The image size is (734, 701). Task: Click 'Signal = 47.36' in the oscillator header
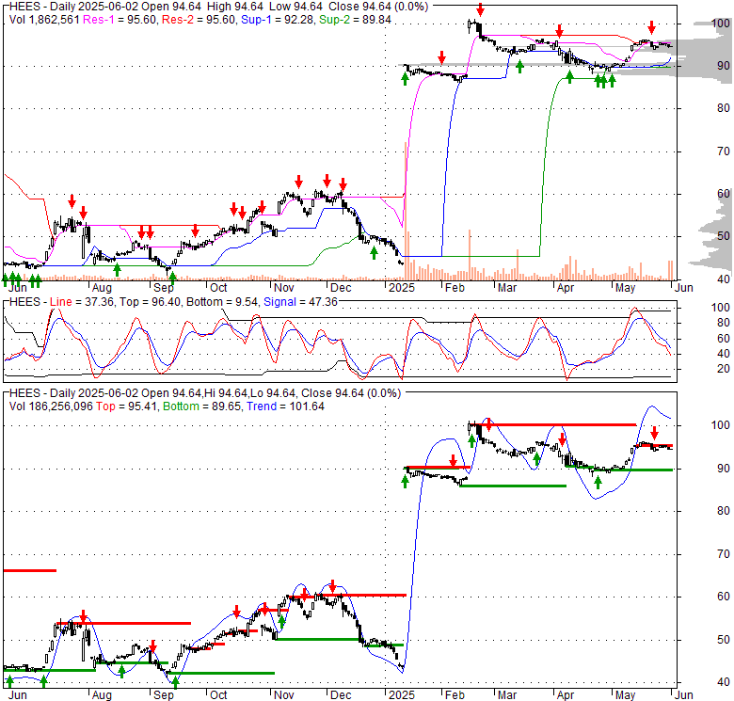point(300,302)
